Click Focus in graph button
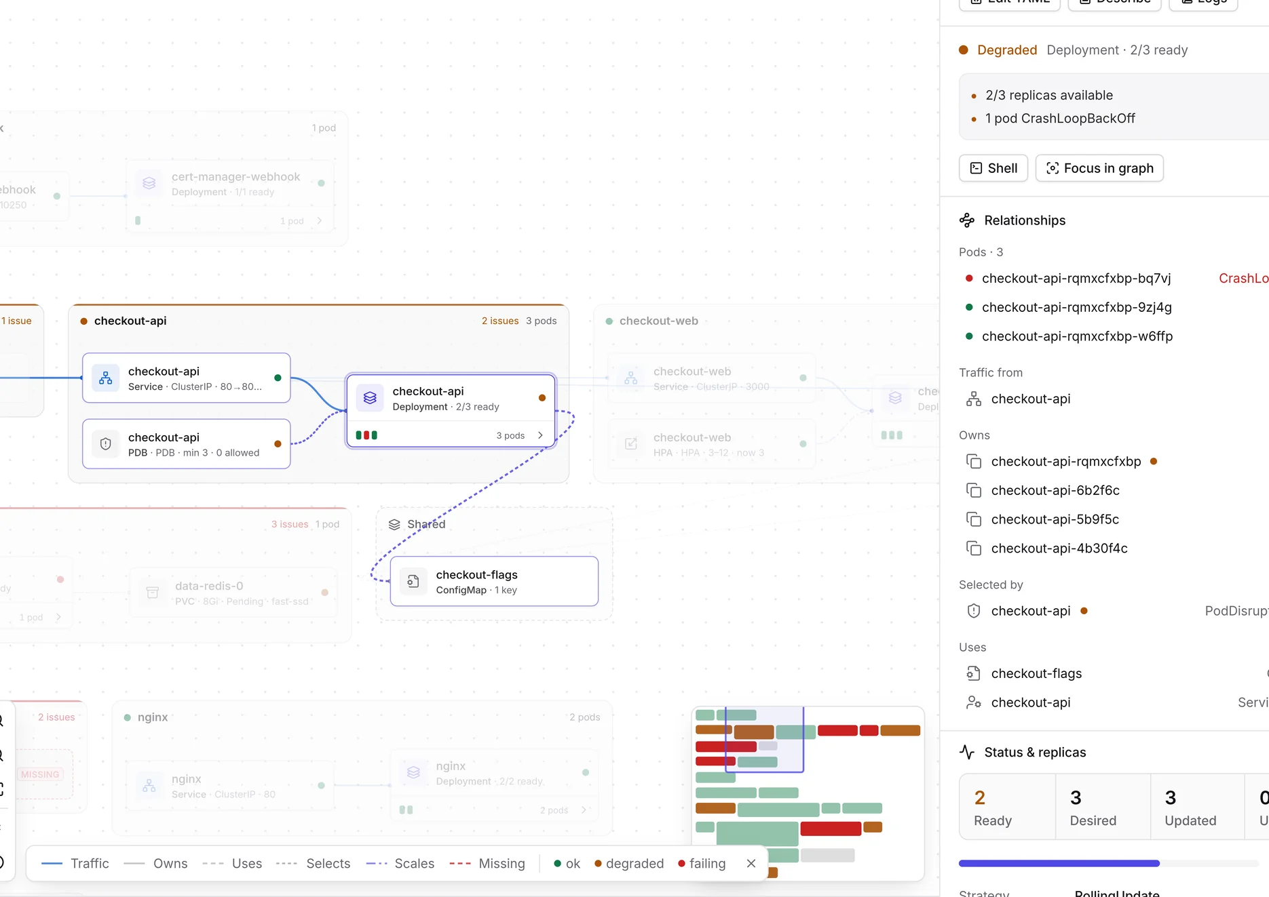The image size is (1269, 897). [x=1099, y=168]
